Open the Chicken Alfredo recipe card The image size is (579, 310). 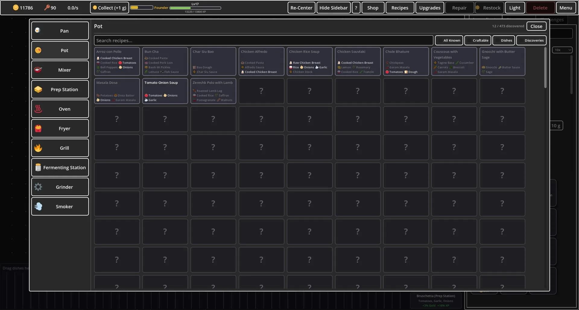[x=261, y=61]
